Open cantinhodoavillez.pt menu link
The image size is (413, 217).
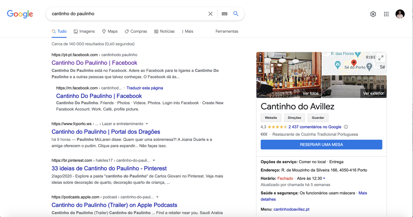point(291,209)
